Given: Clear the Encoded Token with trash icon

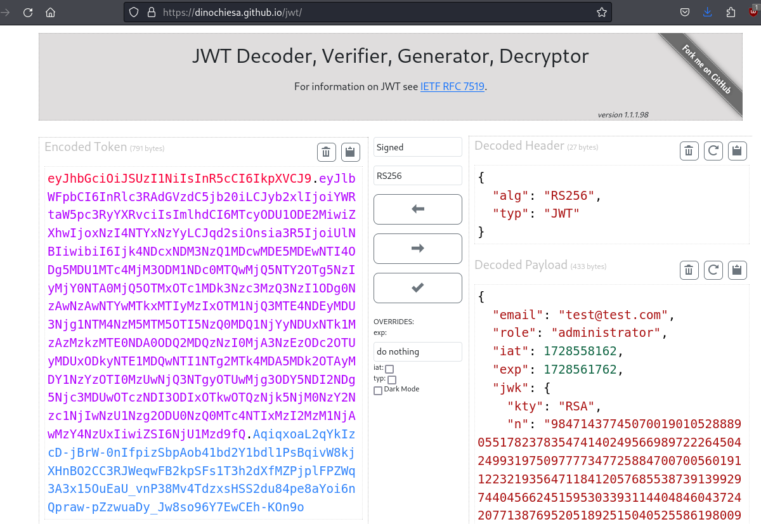Looking at the screenshot, I should point(326,152).
